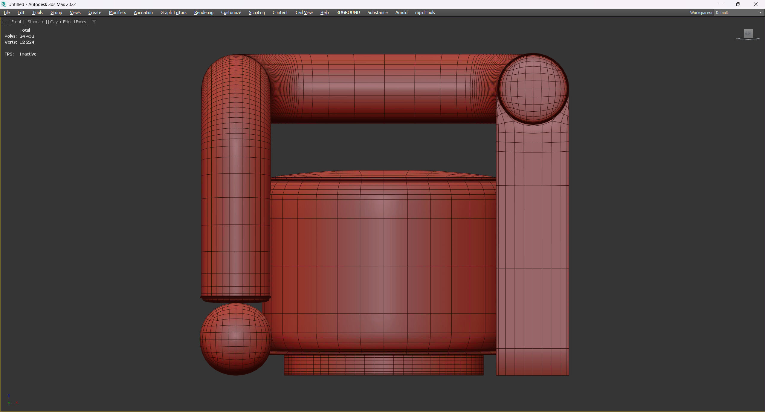The width and height of the screenshot is (765, 412).
Task: Open the [Standard] viewport shading menu
Action: pyautogui.click(x=36, y=22)
